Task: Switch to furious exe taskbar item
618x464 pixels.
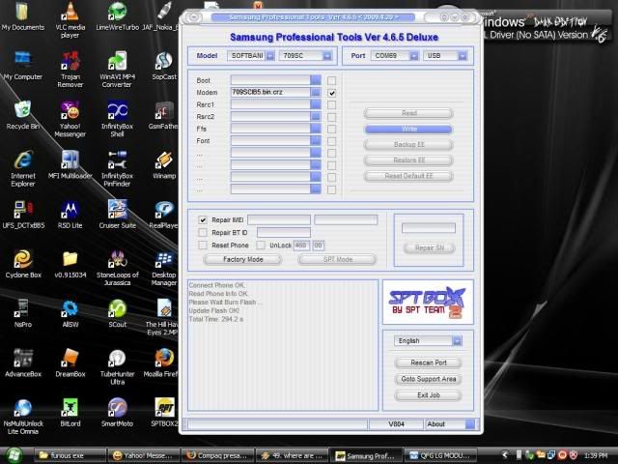Action: click(70, 455)
